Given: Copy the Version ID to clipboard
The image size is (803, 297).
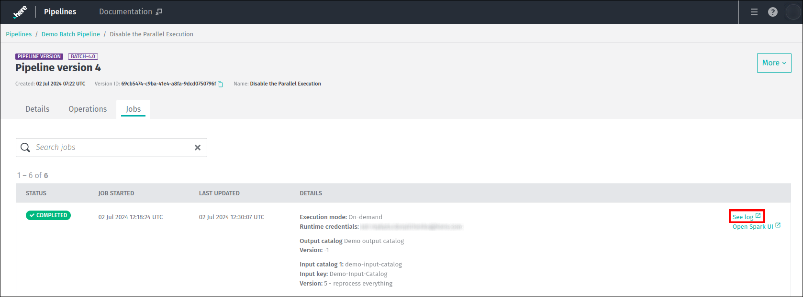Looking at the screenshot, I should pos(221,84).
